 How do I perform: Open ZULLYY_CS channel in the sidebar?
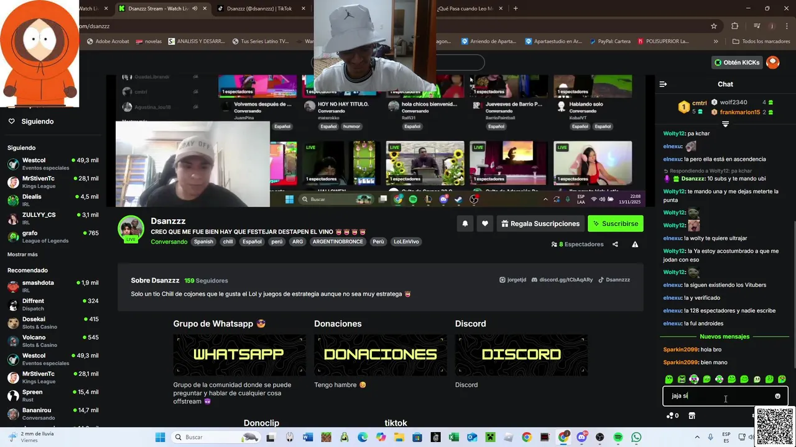click(x=53, y=218)
